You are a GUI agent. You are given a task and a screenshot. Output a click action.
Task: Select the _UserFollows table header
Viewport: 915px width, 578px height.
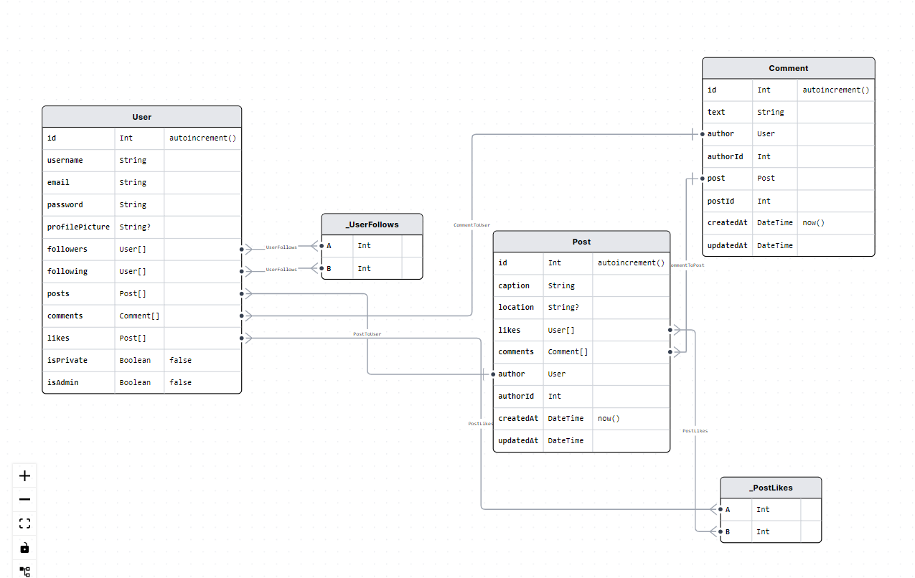point(372,224)
